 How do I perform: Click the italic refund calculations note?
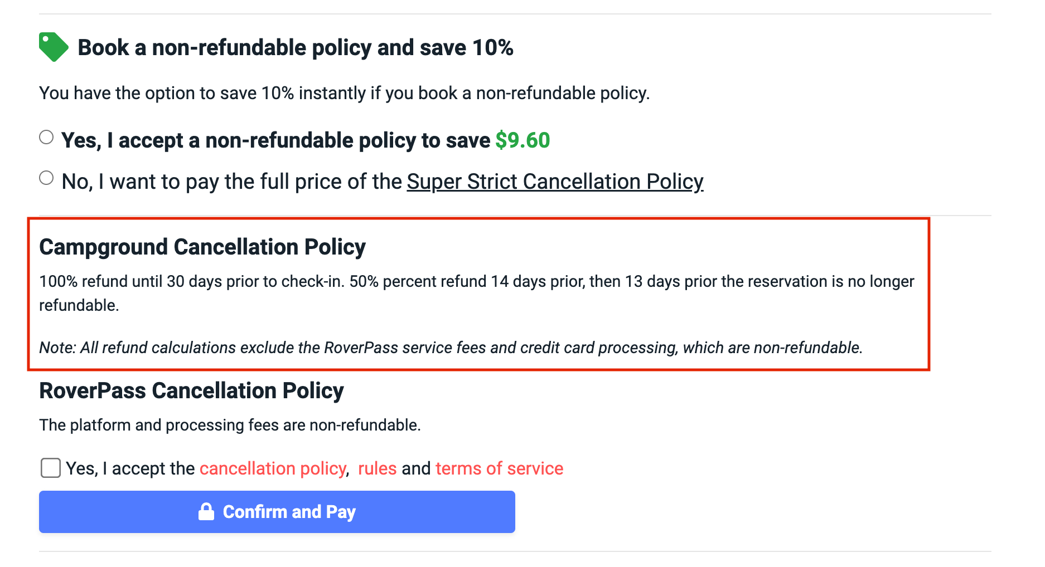tap(451, 348)
